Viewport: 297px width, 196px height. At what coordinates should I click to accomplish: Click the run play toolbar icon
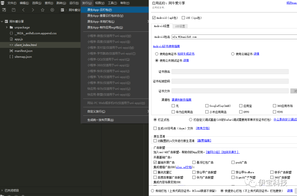click(x=52, y=10)
